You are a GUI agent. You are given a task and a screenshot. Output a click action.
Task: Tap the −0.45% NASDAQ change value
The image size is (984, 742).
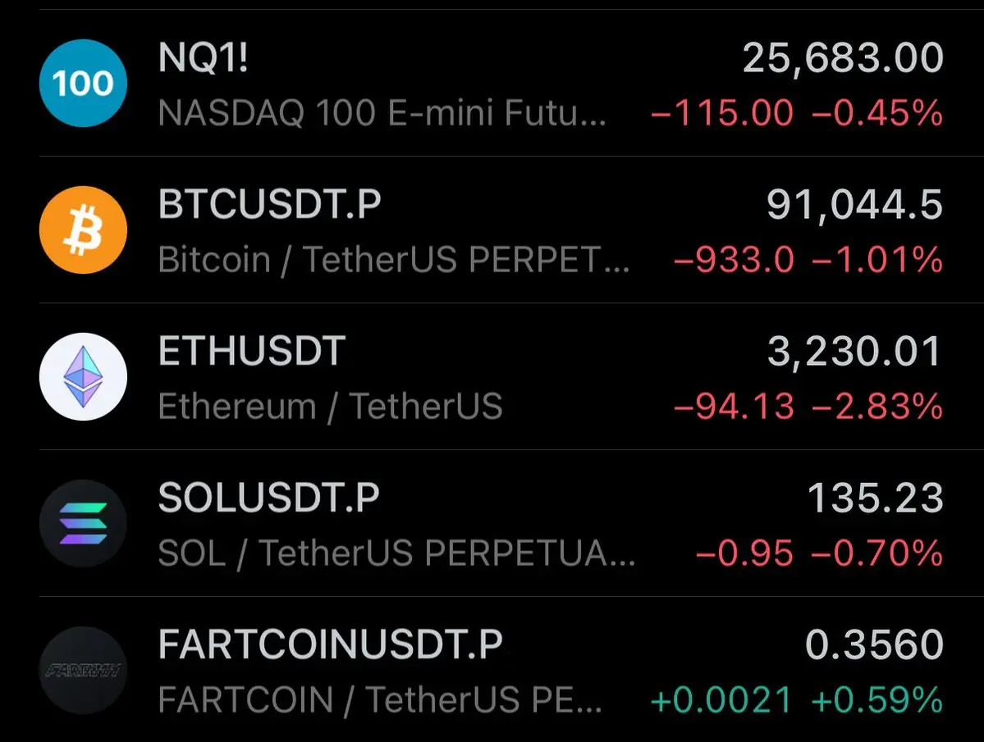point(877,113)
